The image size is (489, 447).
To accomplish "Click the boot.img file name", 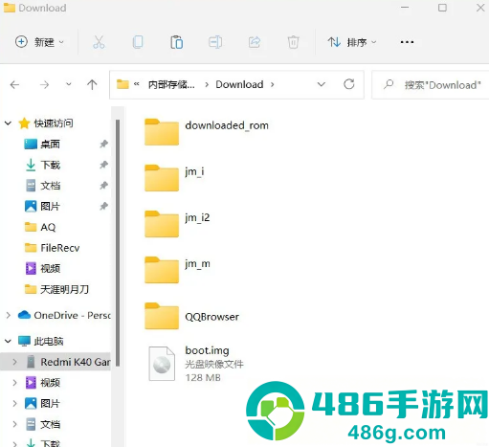I will click(x=207, y=350).
